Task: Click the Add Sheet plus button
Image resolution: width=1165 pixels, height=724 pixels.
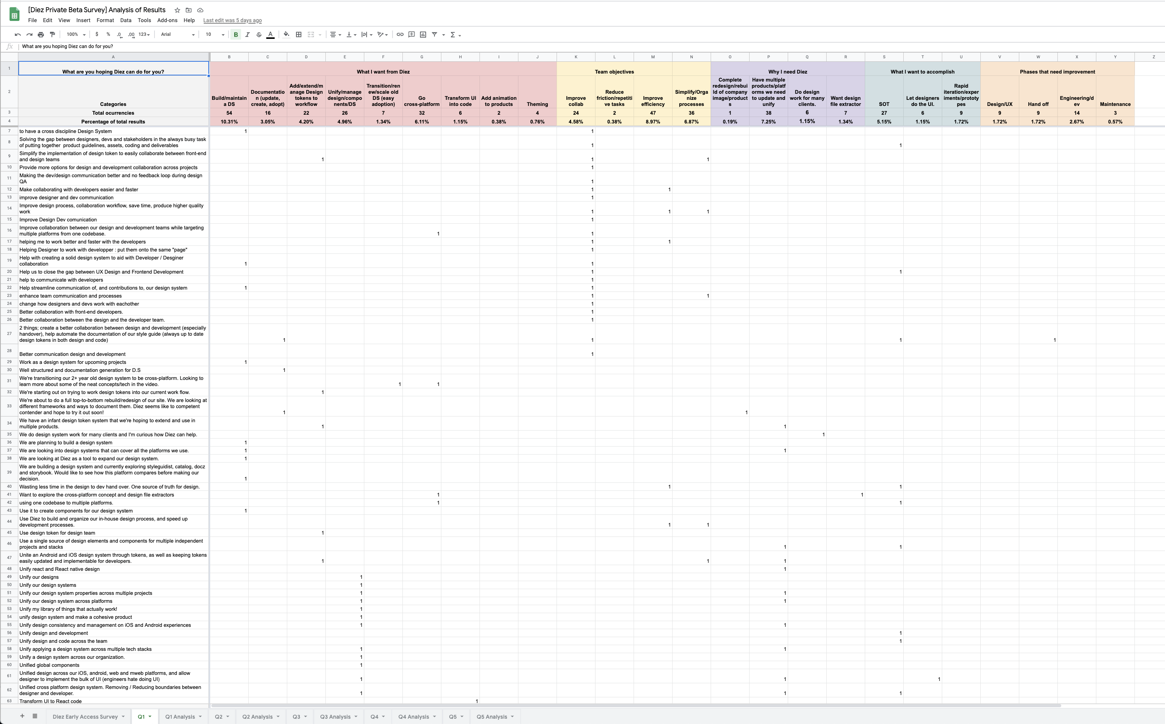Action: [x=22, y=716]
